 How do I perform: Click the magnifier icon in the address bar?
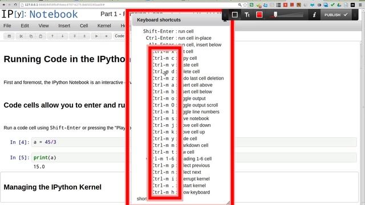(x=240, y=5)
